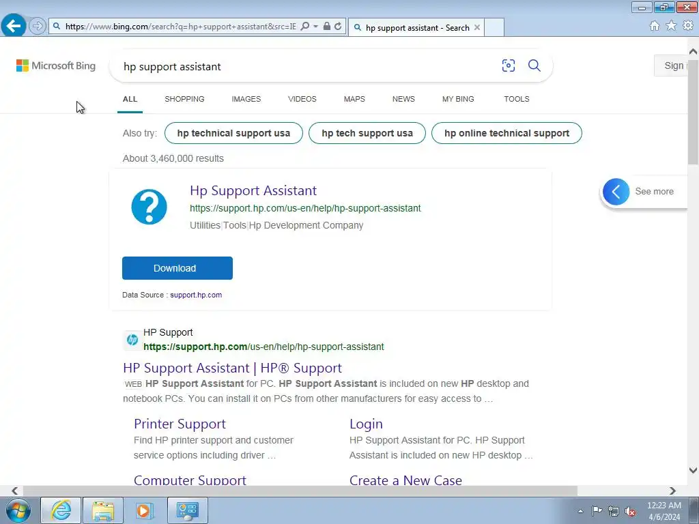699x524 pixels.
Task: Click the browser Forward arrow button
Action: pos(38,27)
